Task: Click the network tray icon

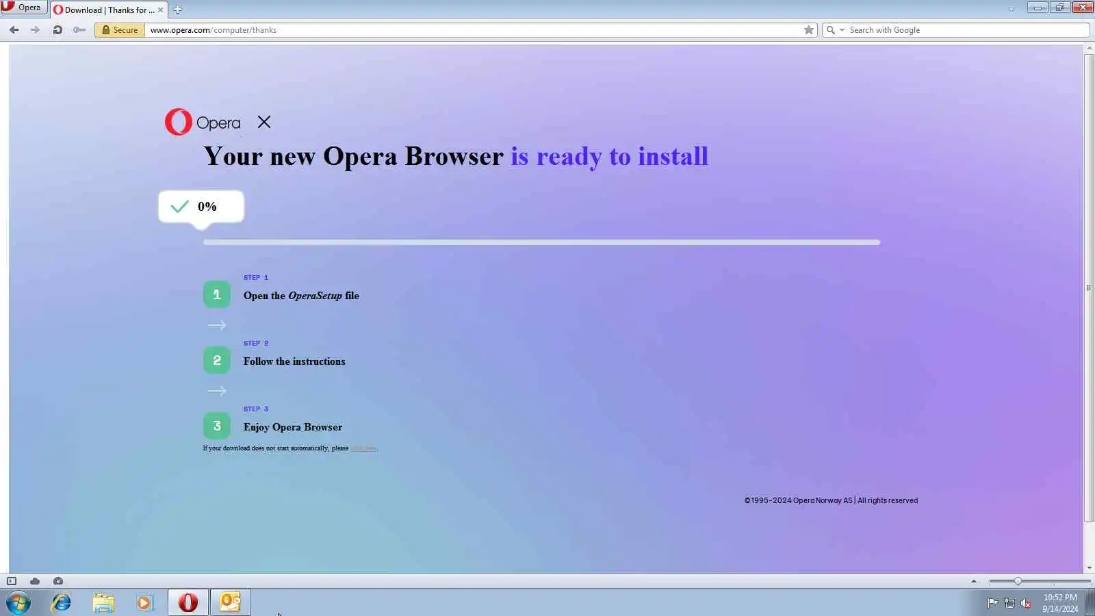Action: click(1009, 603)
